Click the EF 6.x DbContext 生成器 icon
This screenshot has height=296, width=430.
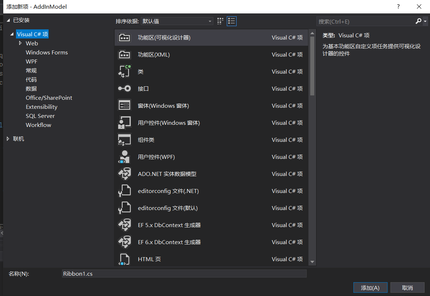pos(124,242)
